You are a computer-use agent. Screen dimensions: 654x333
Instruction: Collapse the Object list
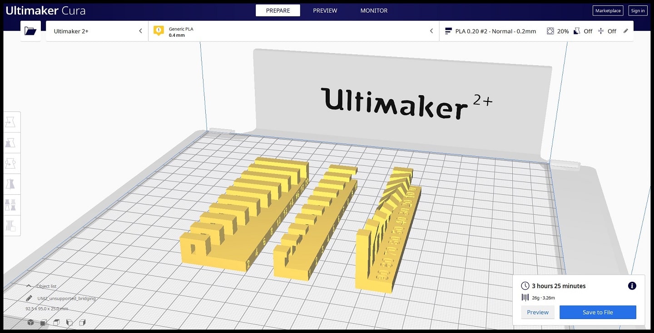coord(29,286)
